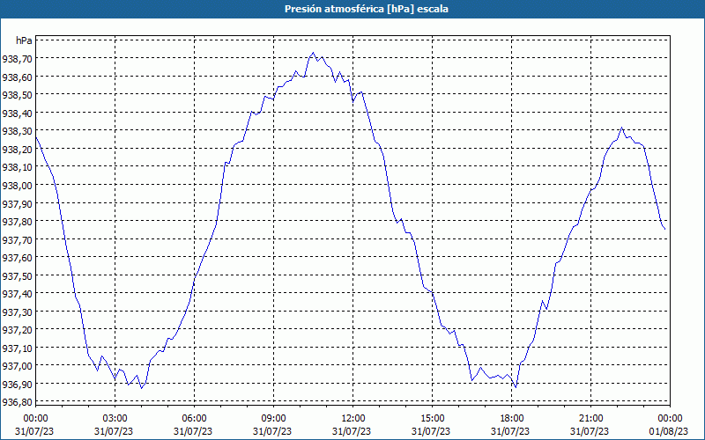This screenshot has width=705, height=440.
Task: Click the 03:00 time axis label
Action: point(115,419)
